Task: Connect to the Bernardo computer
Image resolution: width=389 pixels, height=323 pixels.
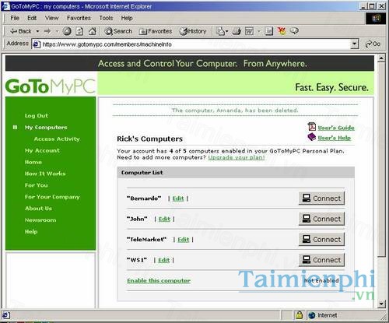Action: pos(321,198)
